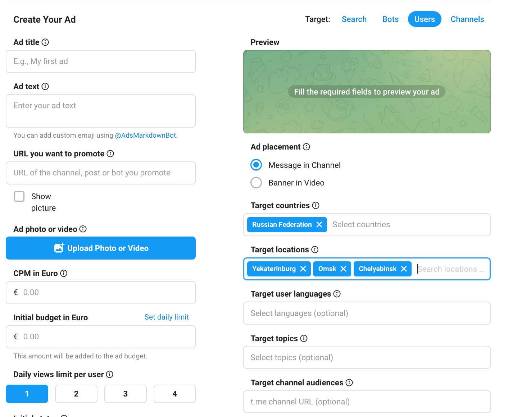The image size is (508, 417).
Task: Remove the Omsk location tag
Action: click(344, 269)
